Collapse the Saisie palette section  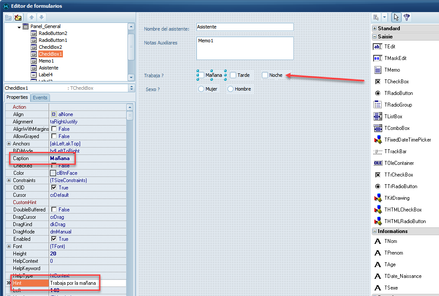(375, 37)
